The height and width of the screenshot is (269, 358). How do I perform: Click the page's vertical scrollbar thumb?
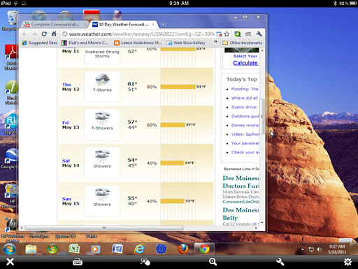pos(262,116)
